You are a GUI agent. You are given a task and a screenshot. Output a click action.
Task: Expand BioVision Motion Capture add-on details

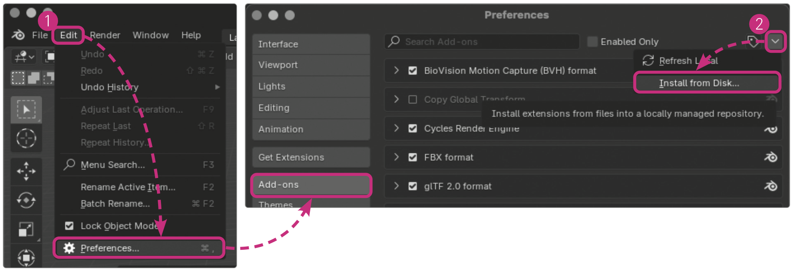point(396,70)
